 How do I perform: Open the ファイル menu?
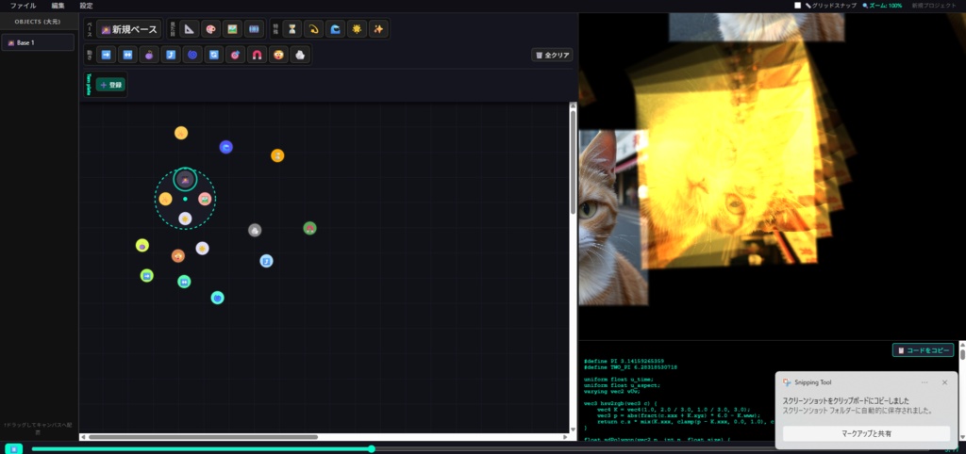[23, 6]
